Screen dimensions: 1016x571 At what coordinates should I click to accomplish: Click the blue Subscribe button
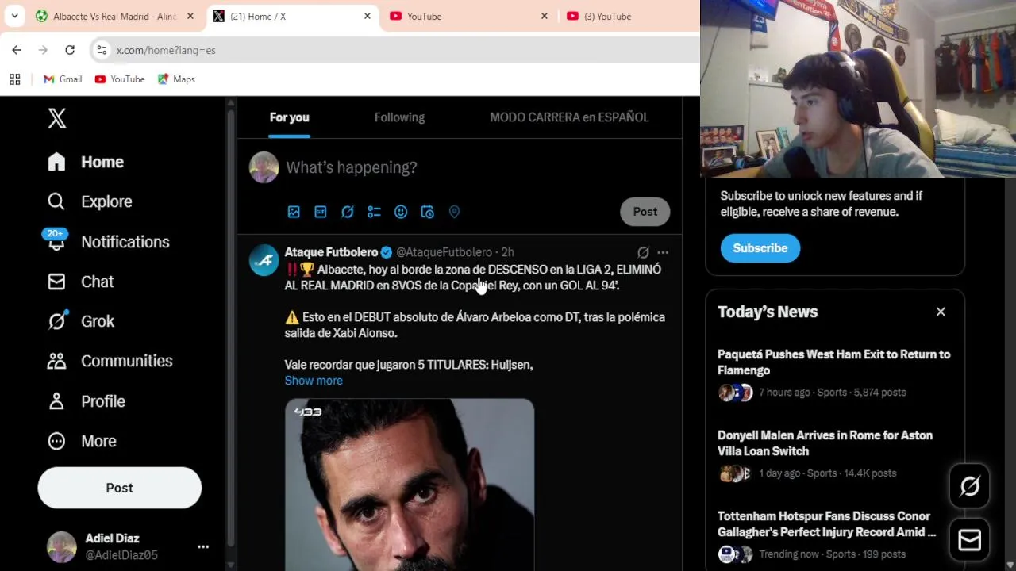point(760,248)
